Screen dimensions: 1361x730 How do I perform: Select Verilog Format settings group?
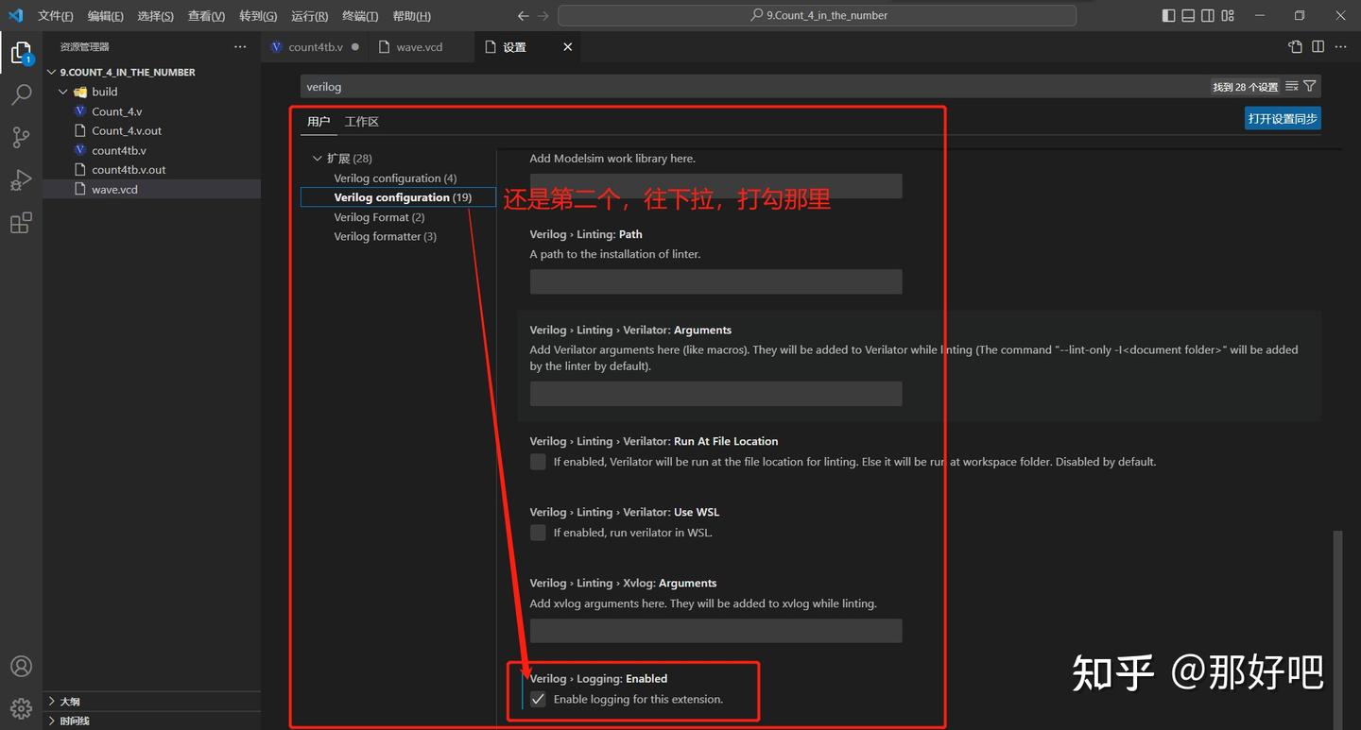point(379,216)
